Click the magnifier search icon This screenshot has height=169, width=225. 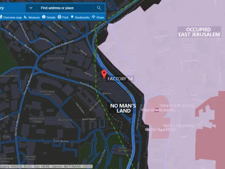(99, 8)
